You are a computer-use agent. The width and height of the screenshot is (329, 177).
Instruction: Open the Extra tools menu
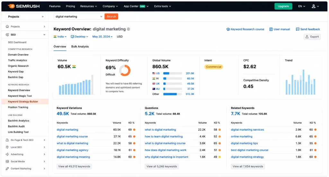tap(162, 6)
